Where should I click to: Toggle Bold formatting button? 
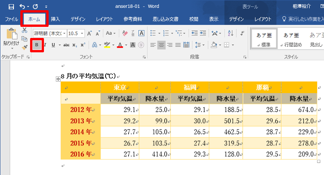point(37,45)
